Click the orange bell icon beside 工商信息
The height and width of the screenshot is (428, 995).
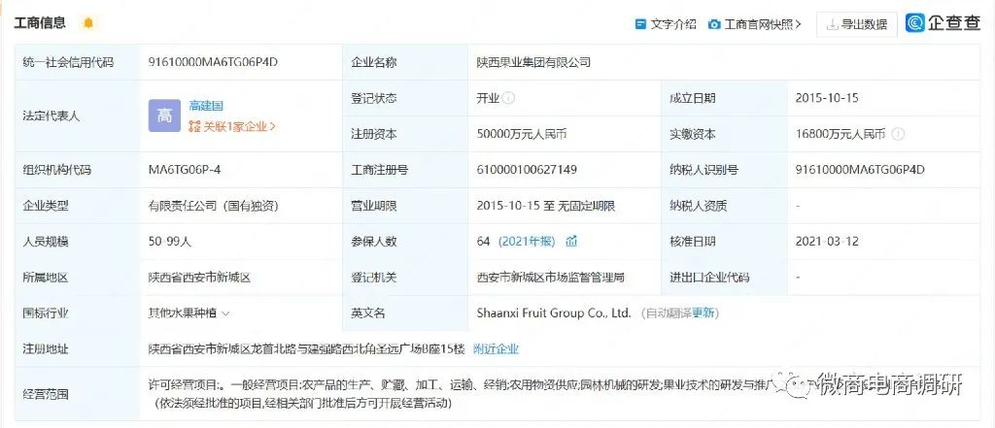pyautogui.click(x=88, y=23)
